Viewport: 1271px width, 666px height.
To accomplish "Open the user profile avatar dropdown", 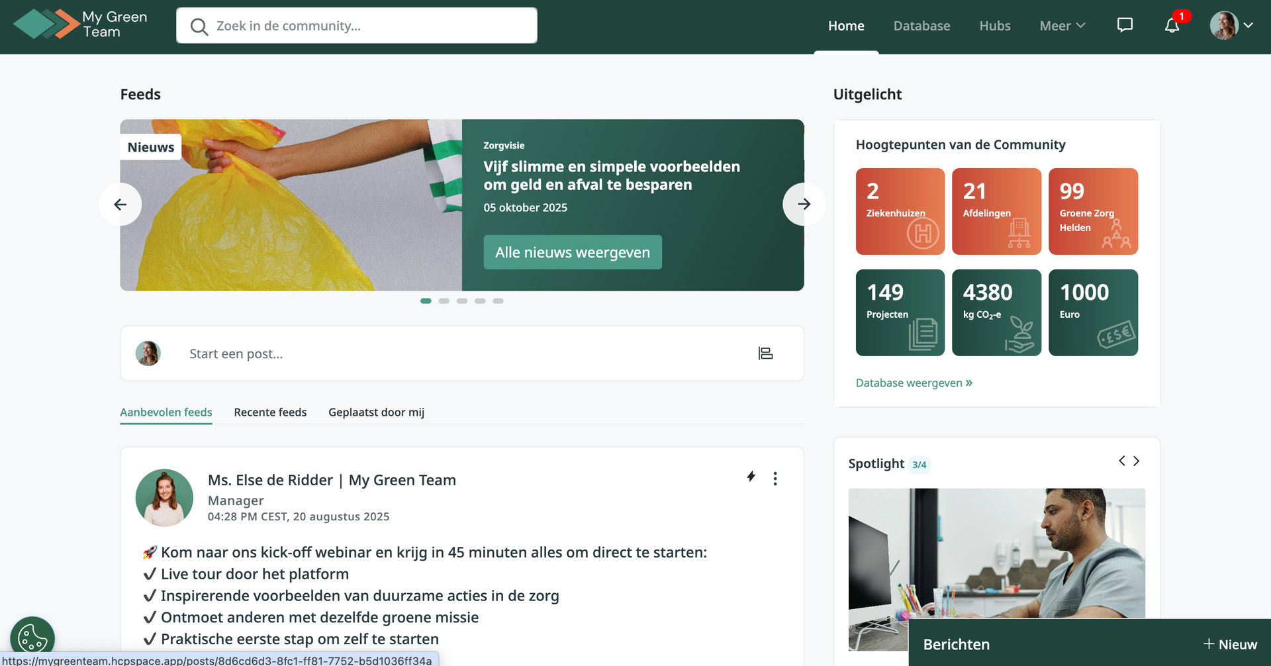I will click(x=1231, y=25).
